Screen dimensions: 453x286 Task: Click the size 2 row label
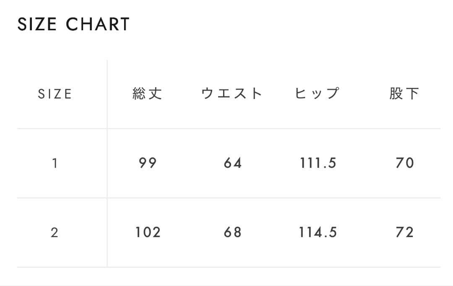click(x=55, y=232)
